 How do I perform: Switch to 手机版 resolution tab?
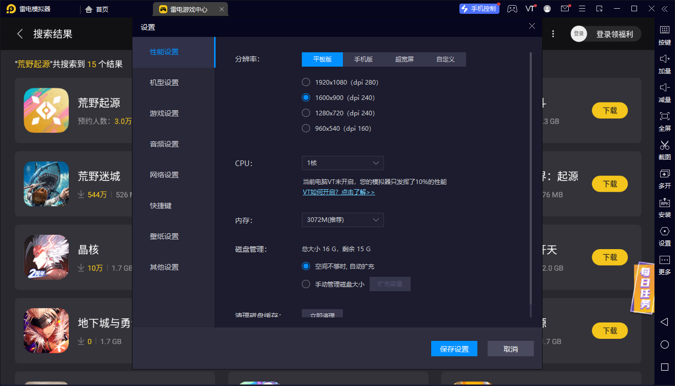pos(363,59)
